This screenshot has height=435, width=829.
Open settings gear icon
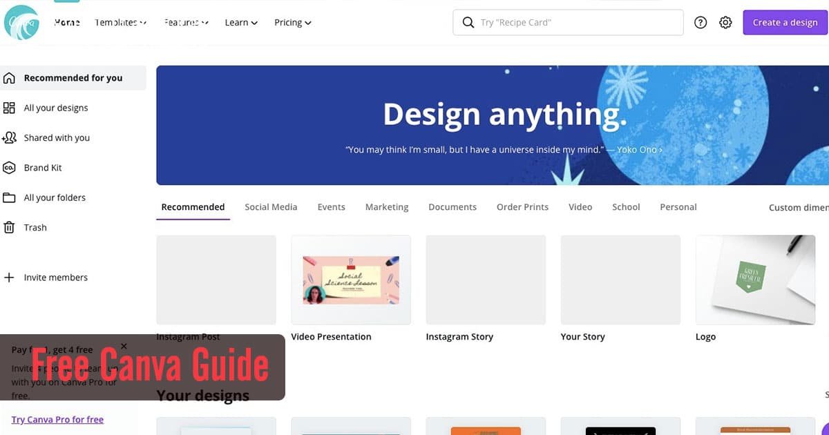(725, 22)
